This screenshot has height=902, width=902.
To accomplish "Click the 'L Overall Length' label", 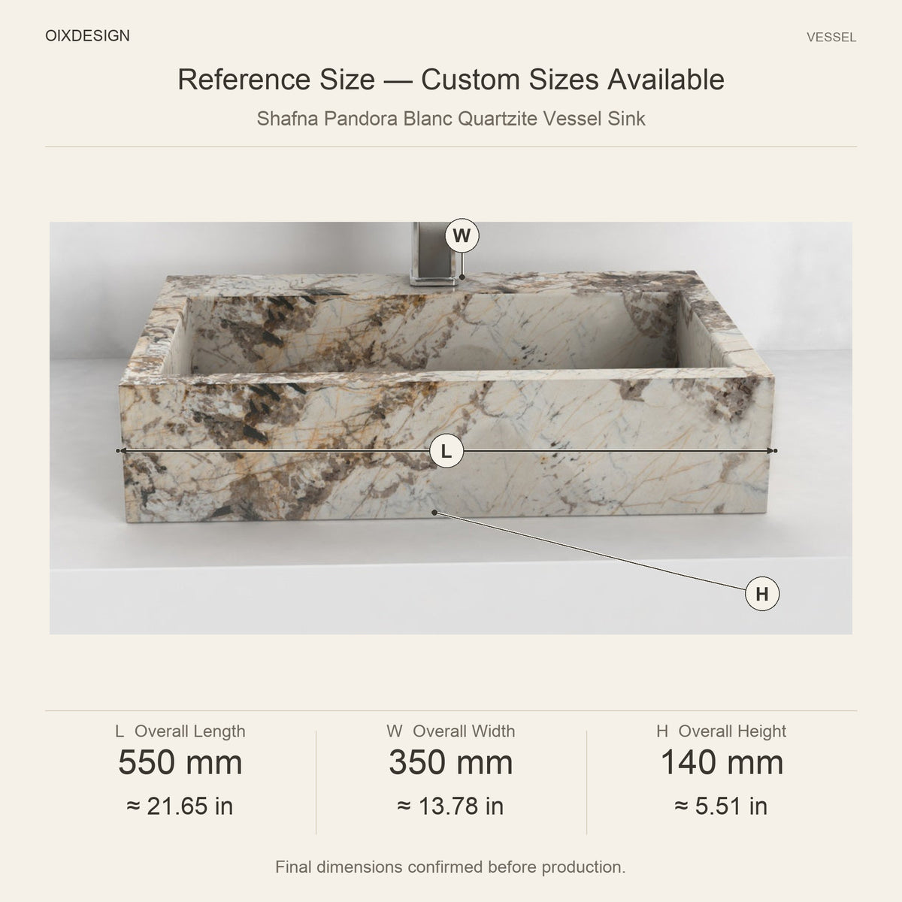I will tap(180, 731).
